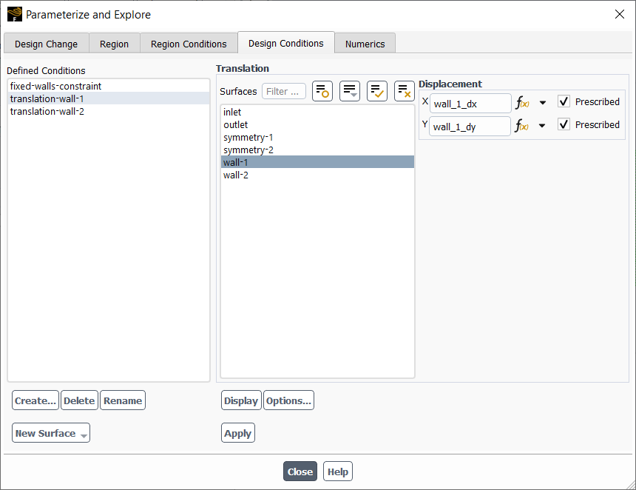Switch to the Design Change tab
The height and width of the screenshot is (490, 636).
tap(45, 43)
